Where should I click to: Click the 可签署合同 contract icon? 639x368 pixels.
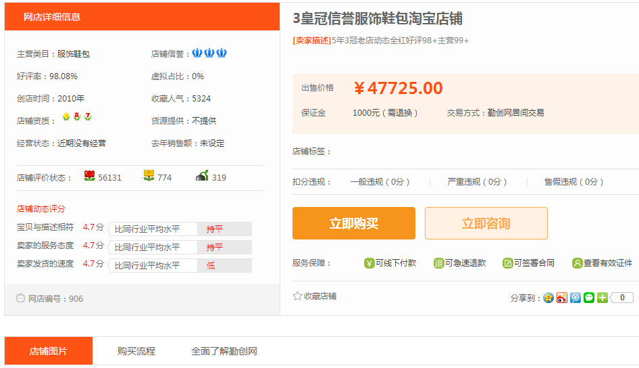point(508,263)
